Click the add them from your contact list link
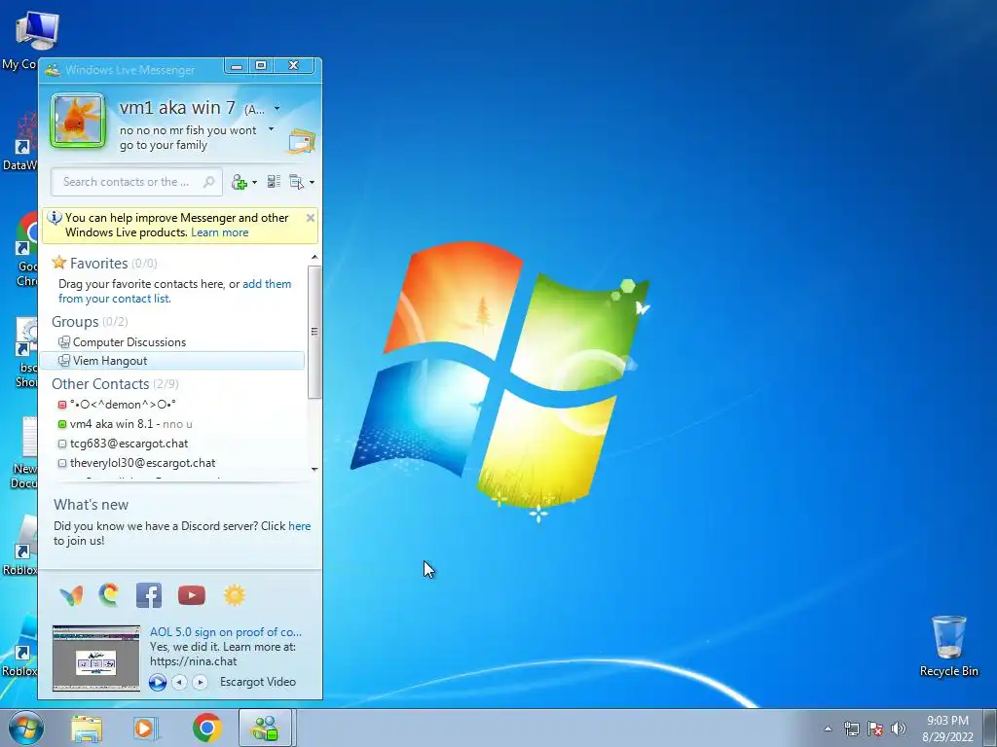Screen dimensions: 997x747 pos(175,291)
